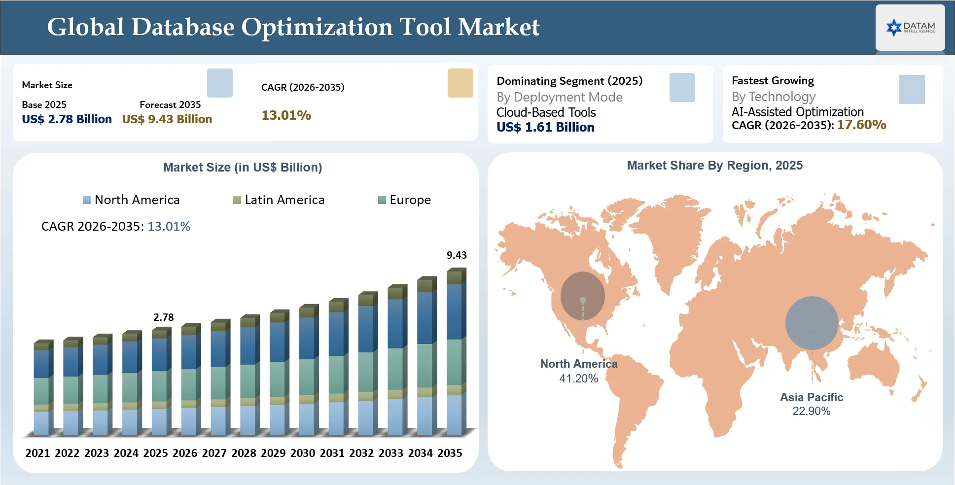Click the By Technology text
This screenshot has width=955, height=485.
point(774,97)
